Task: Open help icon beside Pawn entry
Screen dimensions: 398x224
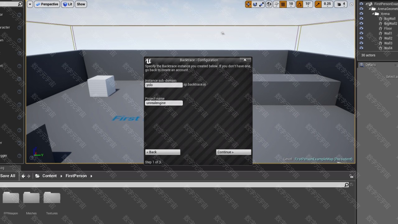Action: pos(19,40)
